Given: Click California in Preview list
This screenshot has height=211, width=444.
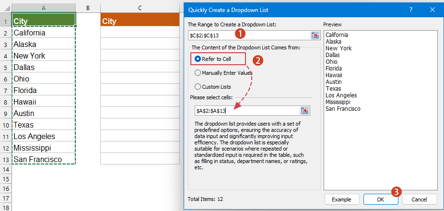Looking at the screenshot, I should click(x=337, y=35).
